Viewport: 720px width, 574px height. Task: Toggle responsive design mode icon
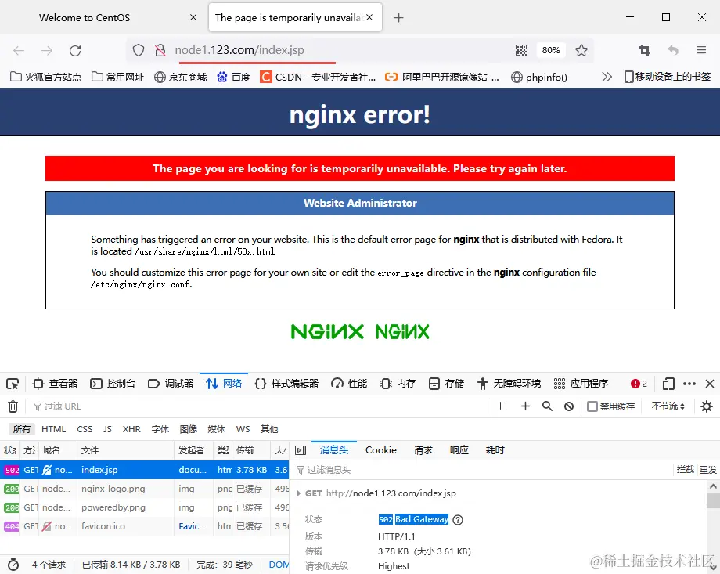[x=668, y=384]
